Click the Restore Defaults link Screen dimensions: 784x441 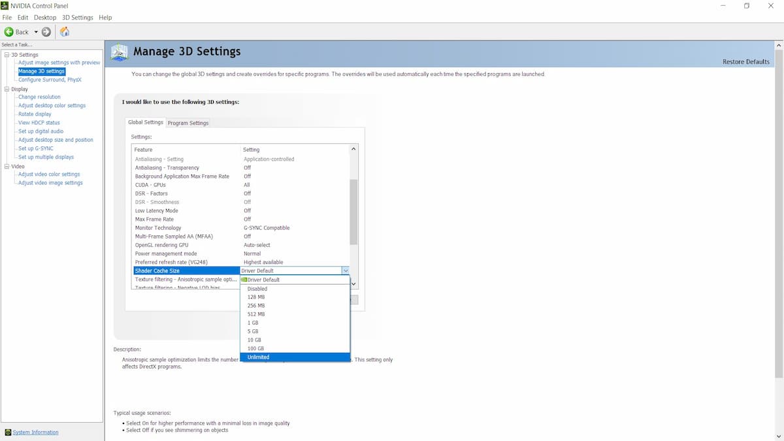[x=746, y=62]
